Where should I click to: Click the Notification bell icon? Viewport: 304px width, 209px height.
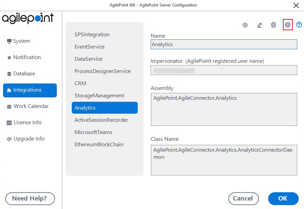[9, 57]
